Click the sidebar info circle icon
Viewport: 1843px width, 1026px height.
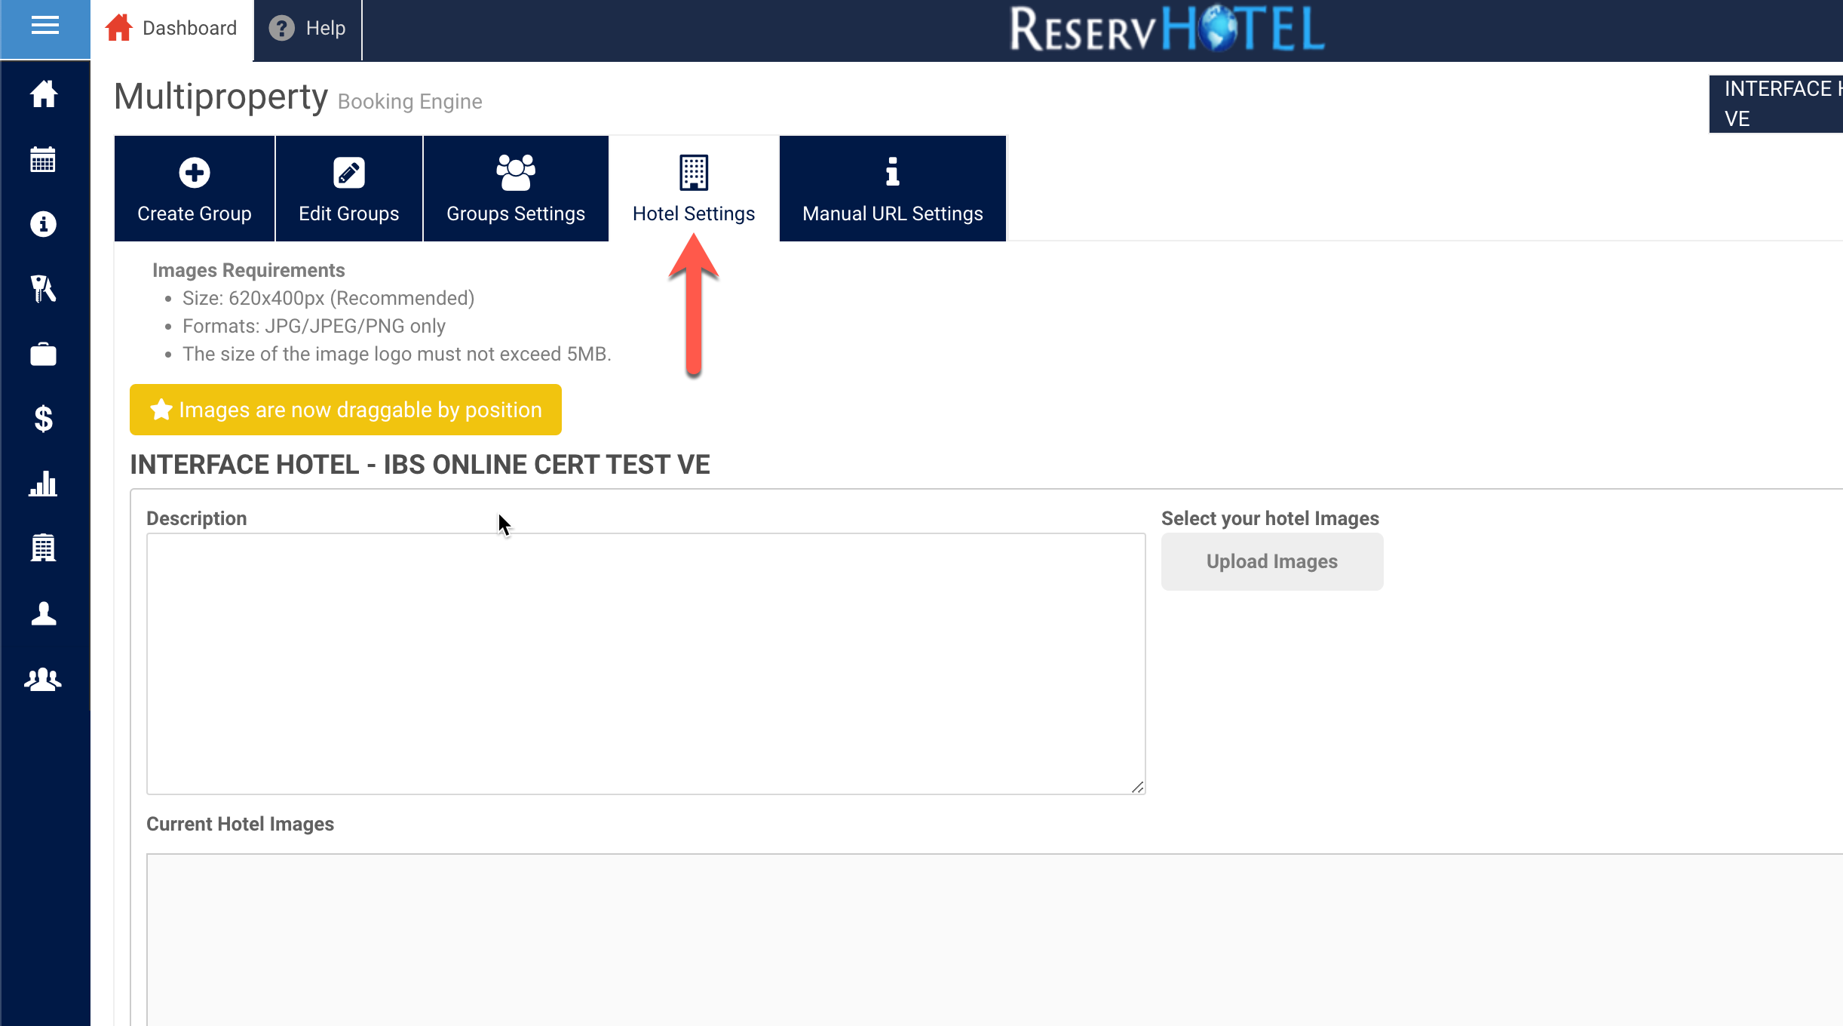43,224
